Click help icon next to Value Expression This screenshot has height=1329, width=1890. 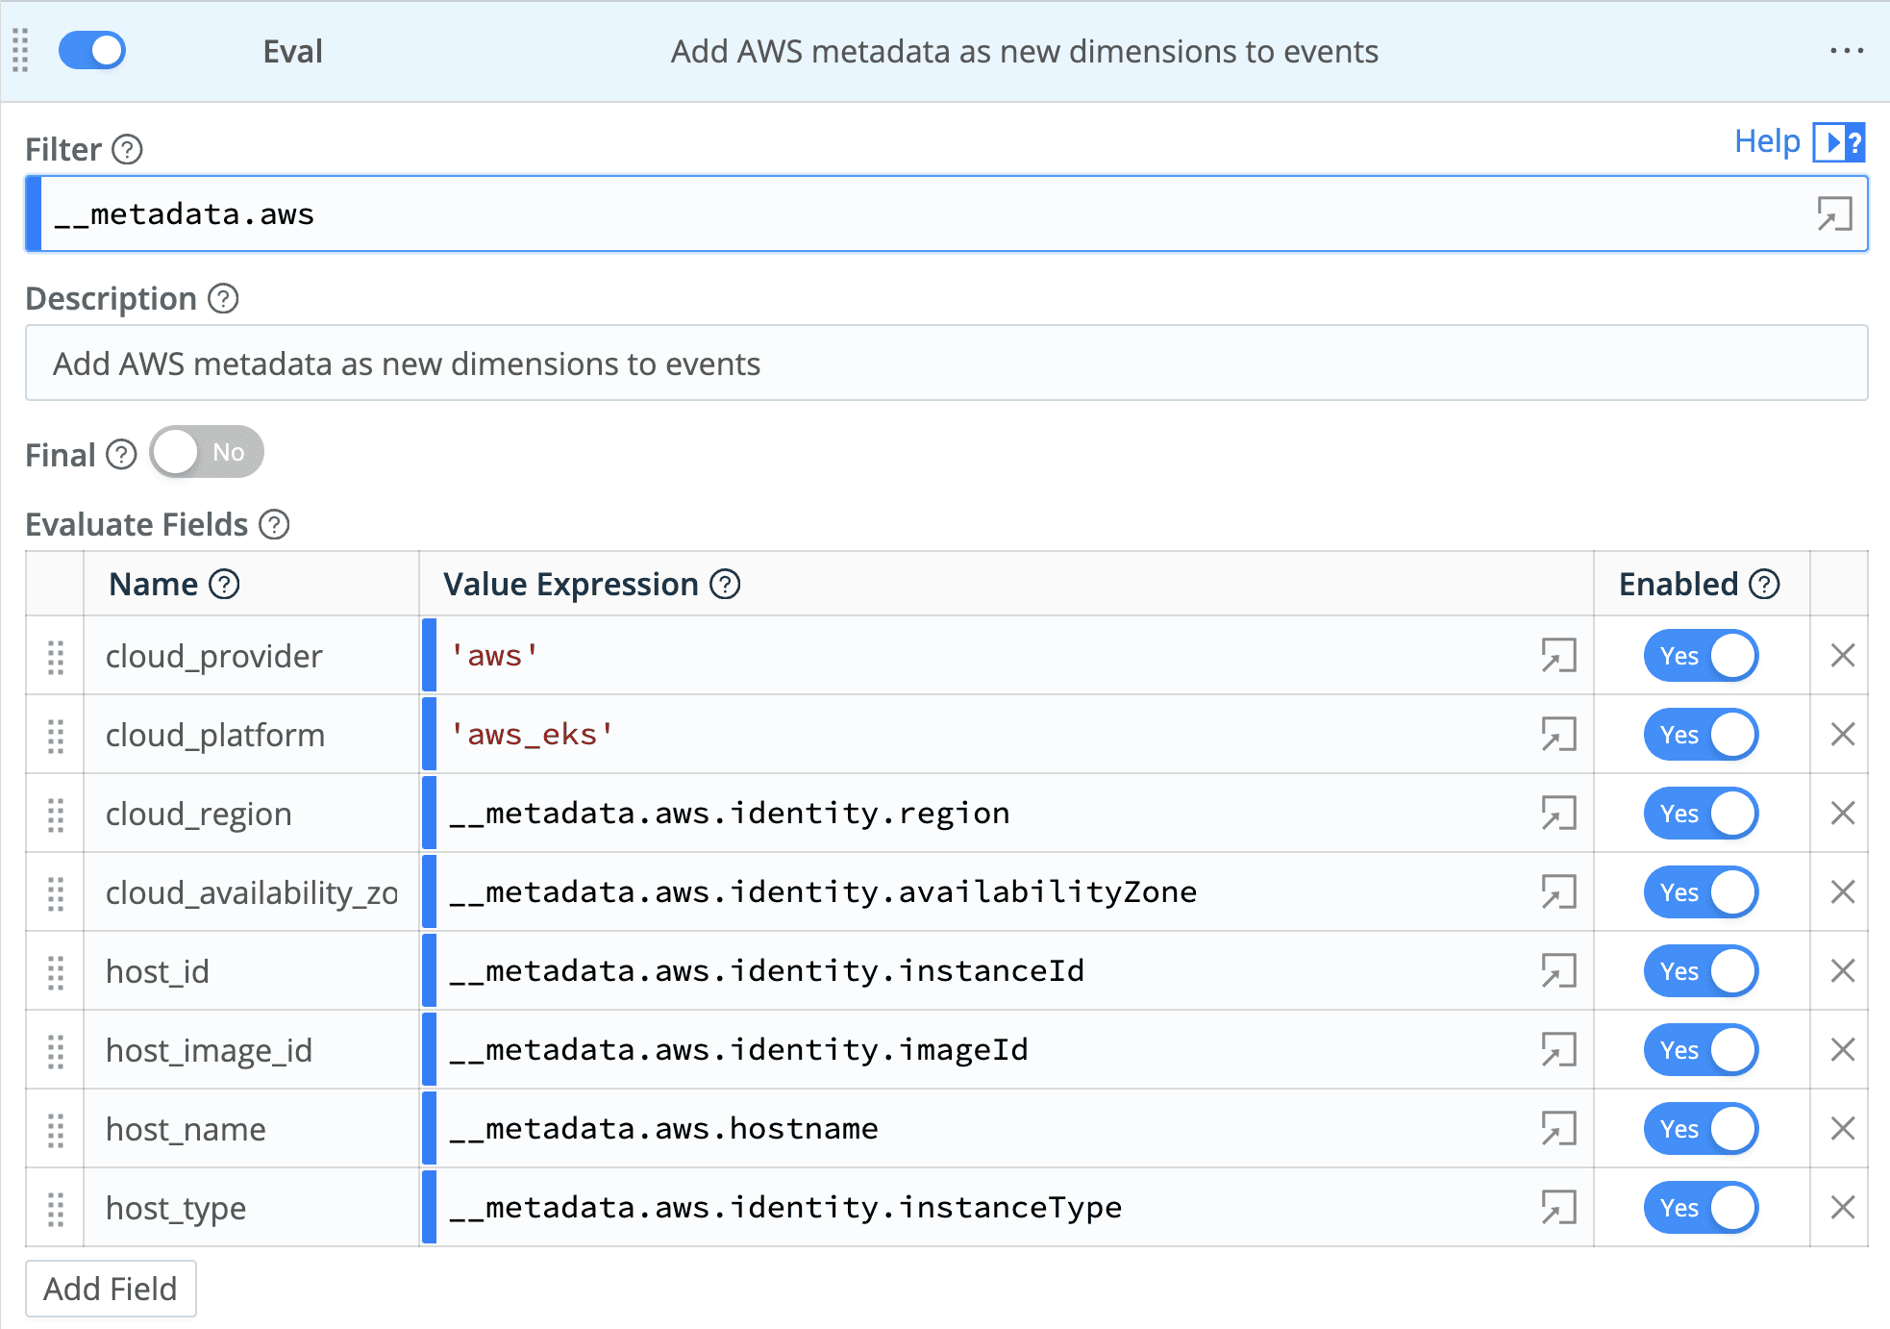pos(725,585)
